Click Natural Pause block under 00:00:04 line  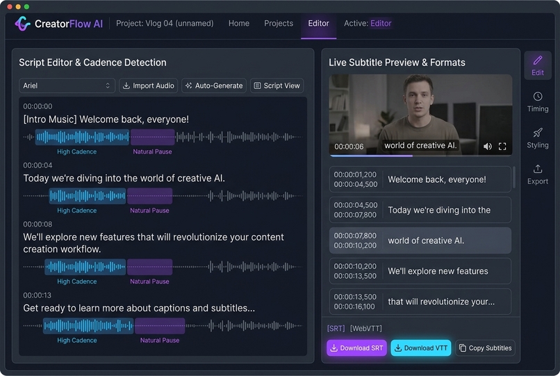click(149, 196)
